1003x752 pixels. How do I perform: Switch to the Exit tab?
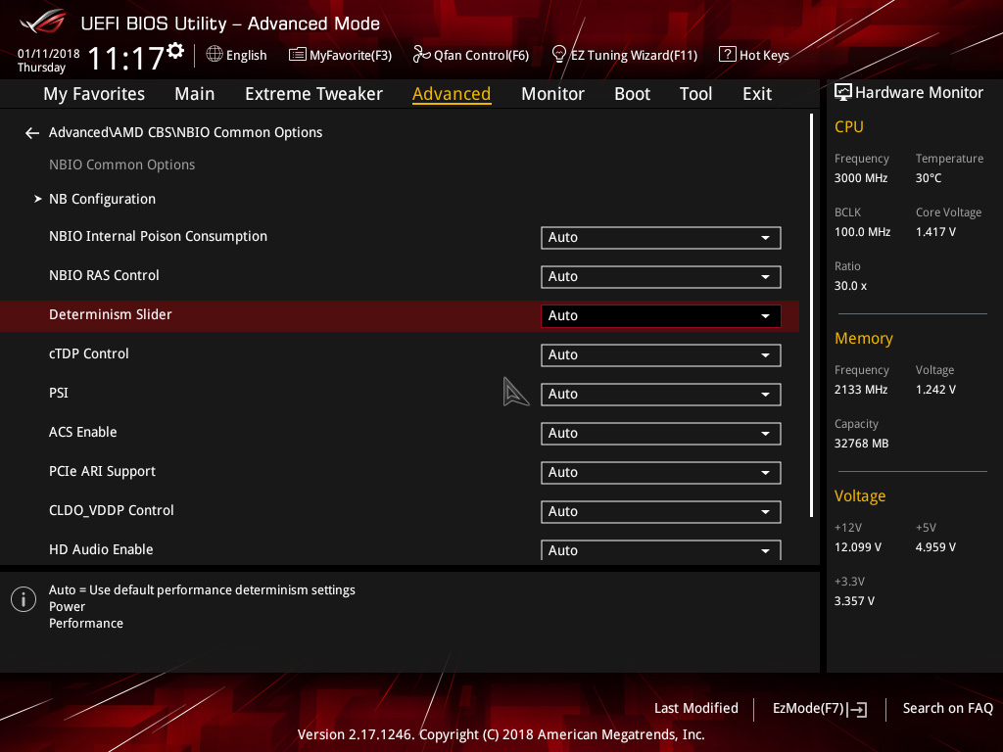(x=757, y=94)
